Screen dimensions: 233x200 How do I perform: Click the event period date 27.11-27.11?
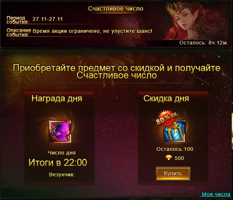48,19
